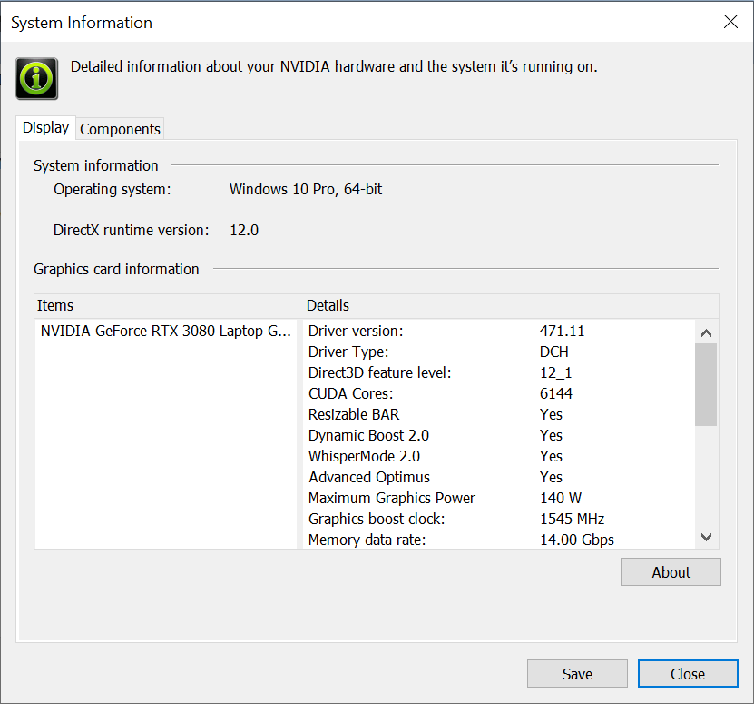Click the 1545 MHz boost clock value
The image size is (754, 704).
coord(572,519)
